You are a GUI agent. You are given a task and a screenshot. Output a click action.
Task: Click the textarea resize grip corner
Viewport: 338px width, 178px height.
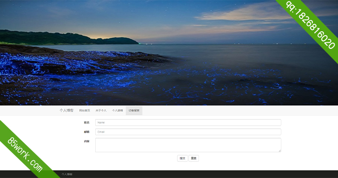point(279,150)
